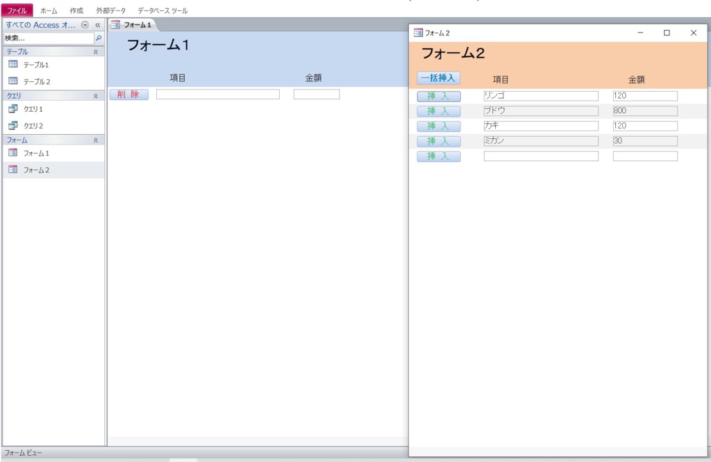This screenshot has width=711, height=462.
Task: Open the データベース ツール ribbon tab
Action: coord(162,10)
